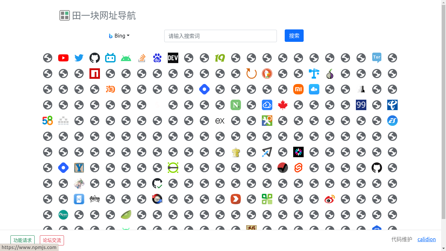
Task: Open the black colorful starburst icon
Action: click(298, 152)
